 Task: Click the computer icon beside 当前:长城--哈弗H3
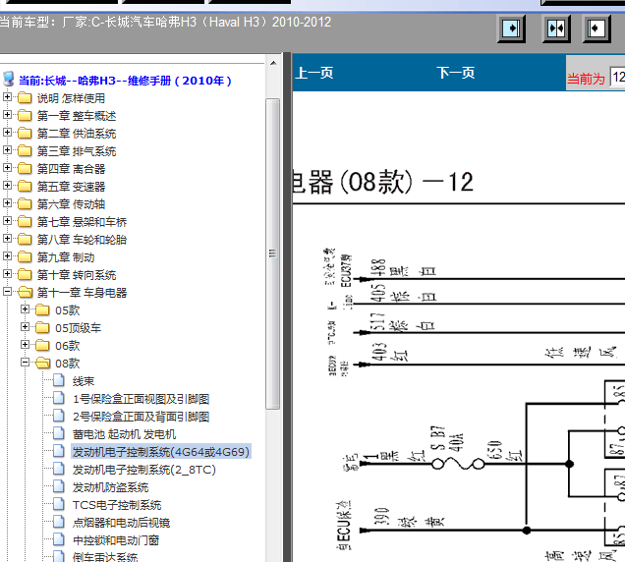tap(9, 80)
